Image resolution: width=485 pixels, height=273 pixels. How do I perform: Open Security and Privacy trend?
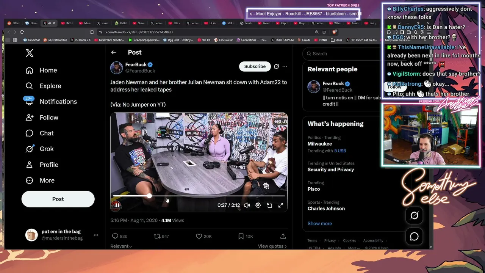click(x=331, y=169)
